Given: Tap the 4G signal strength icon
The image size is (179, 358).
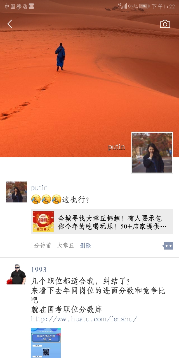Looking at the screenshot, I should point(123,6).
